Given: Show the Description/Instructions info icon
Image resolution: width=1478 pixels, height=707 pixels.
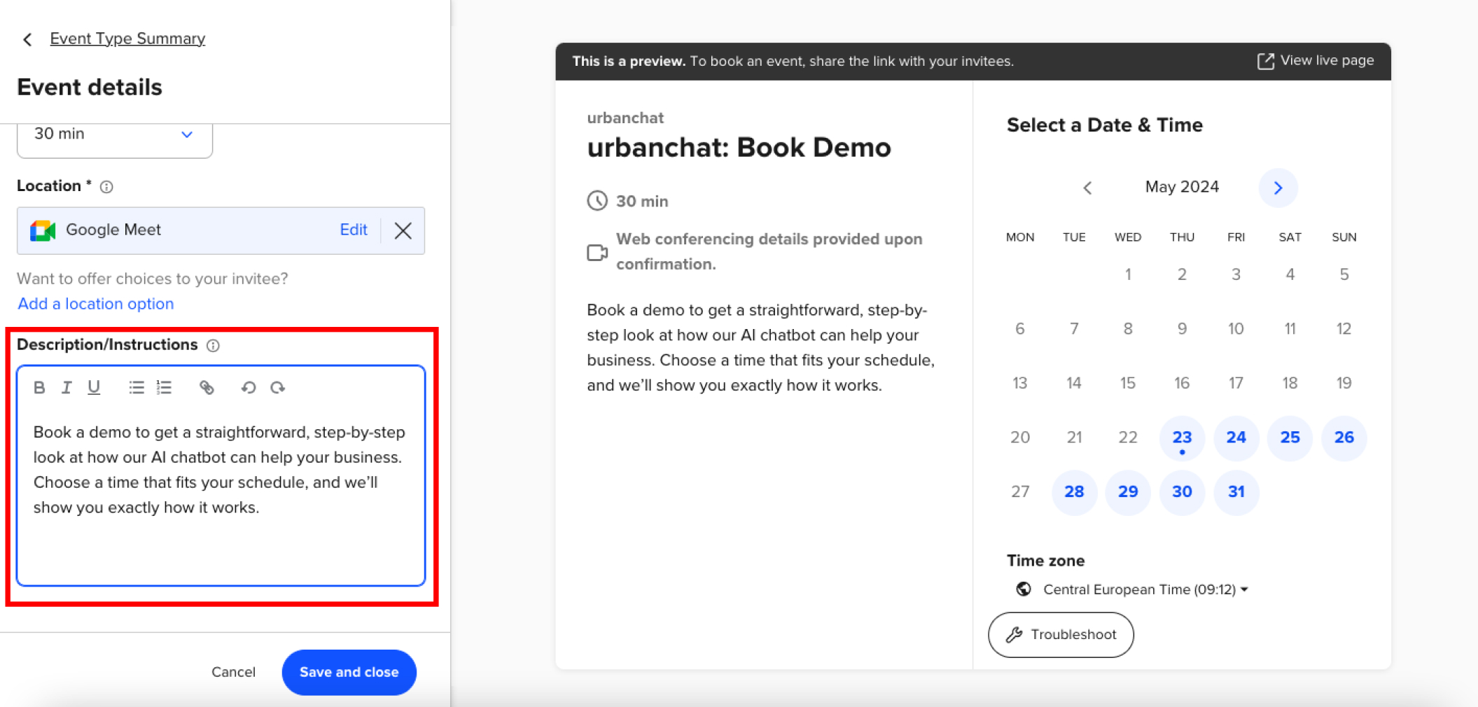Looking at the screenshot, I should tap(214, 345).
